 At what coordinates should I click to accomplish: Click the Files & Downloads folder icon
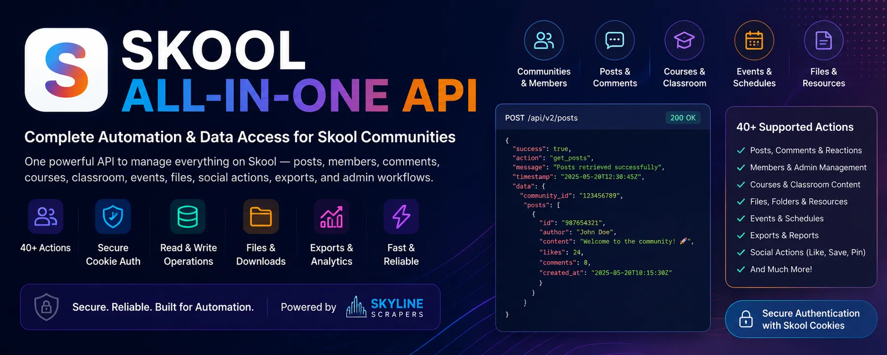click(x=261, y=216)
